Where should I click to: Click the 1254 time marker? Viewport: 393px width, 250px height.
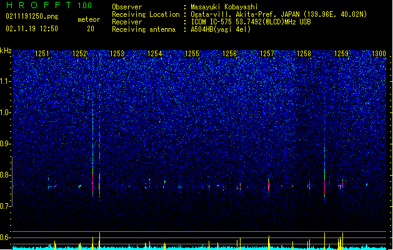click(x=155, y=54)
